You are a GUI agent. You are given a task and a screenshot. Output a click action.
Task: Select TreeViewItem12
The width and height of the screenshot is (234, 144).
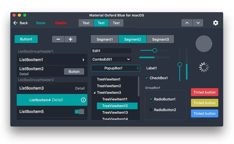[117, 106]
